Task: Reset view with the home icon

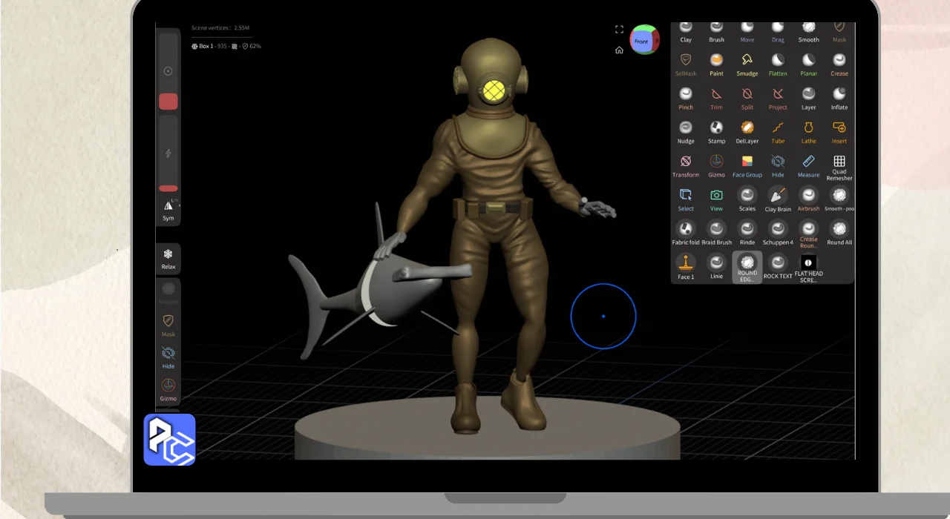Action: [619, 50]
